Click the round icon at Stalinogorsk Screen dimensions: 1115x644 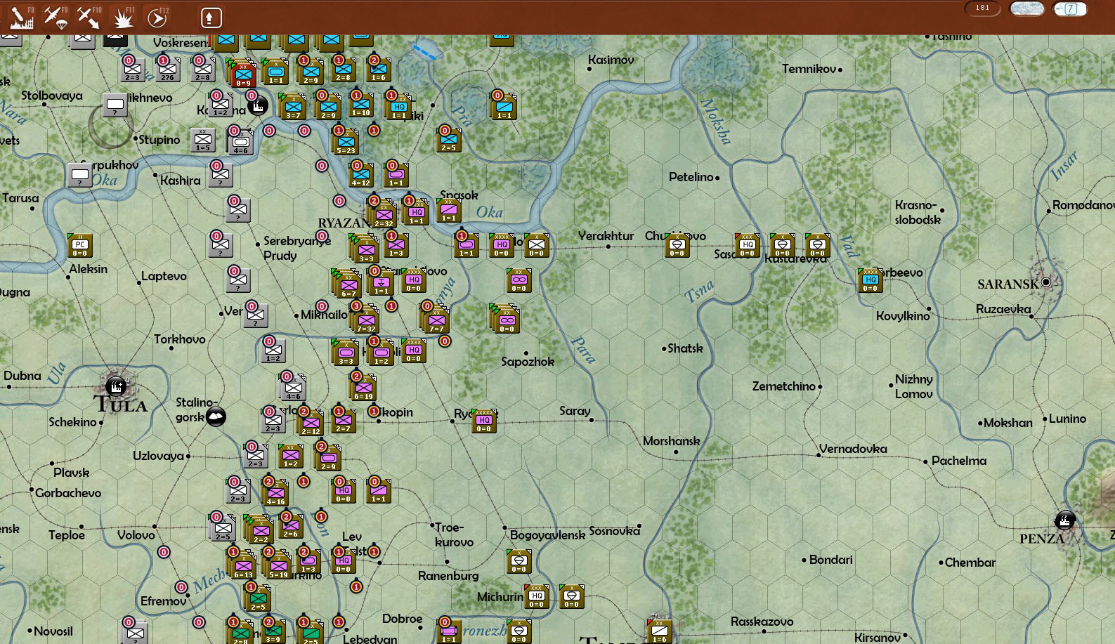[216, 416]
